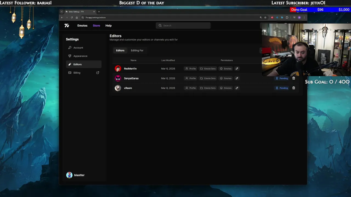
Task: Open the SenpaiSaraa editor name
Action: coord(131,78)
